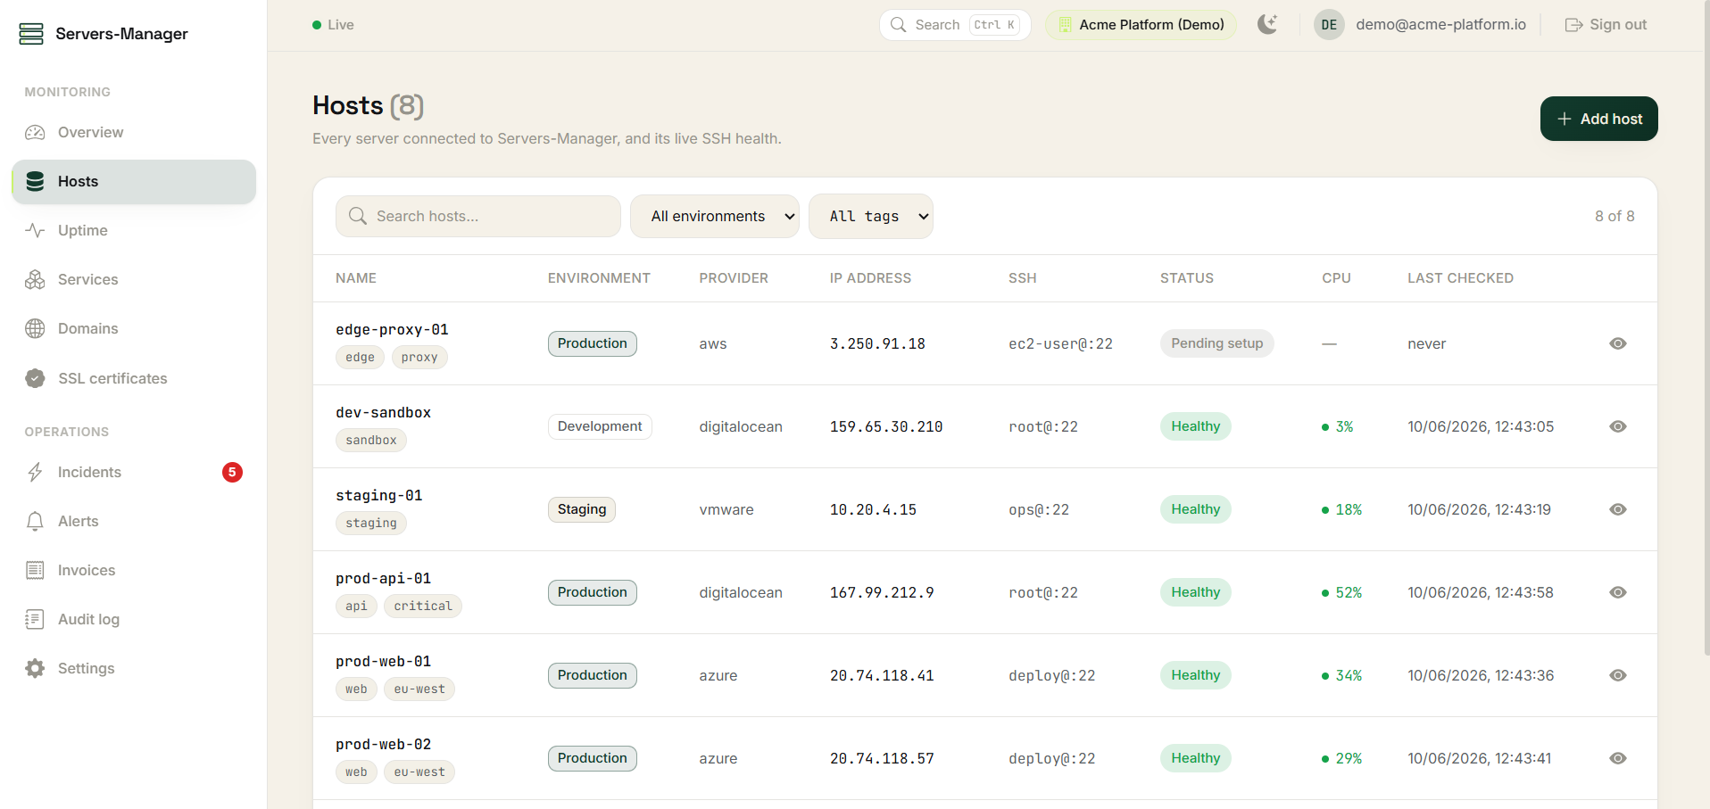Click the Hosts database icon in sidebar
This screenshot has height=809, width=1710.
tap(35, 181)
